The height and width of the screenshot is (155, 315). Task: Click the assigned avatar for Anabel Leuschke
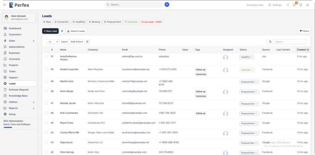point(225,70)
